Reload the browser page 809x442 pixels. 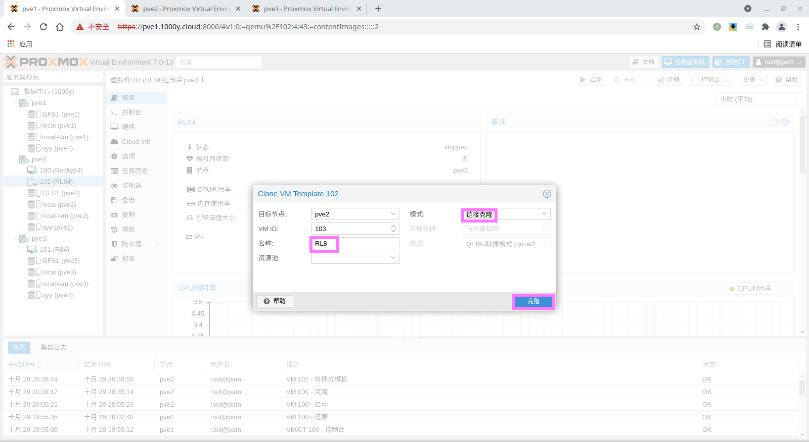point(43,27)
